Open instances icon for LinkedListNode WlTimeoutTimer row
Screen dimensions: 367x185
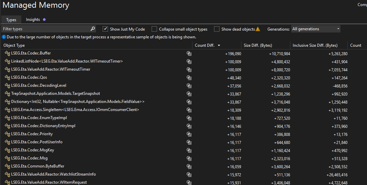189,62
